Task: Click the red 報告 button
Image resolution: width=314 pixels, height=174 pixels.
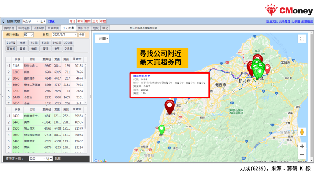Action: point(80,21)
